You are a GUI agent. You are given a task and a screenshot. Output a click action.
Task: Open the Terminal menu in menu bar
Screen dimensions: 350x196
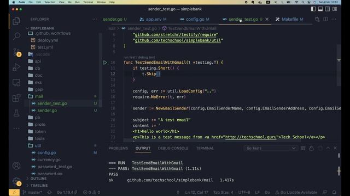(88, 2)
